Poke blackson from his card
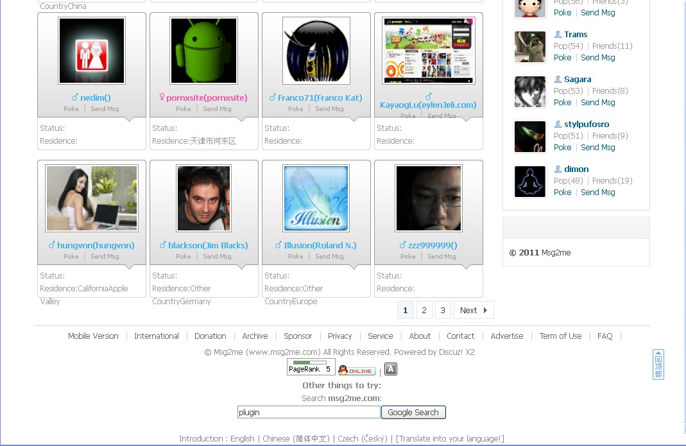The width and height of the screenshot is (686, 446). pos(184,256)
